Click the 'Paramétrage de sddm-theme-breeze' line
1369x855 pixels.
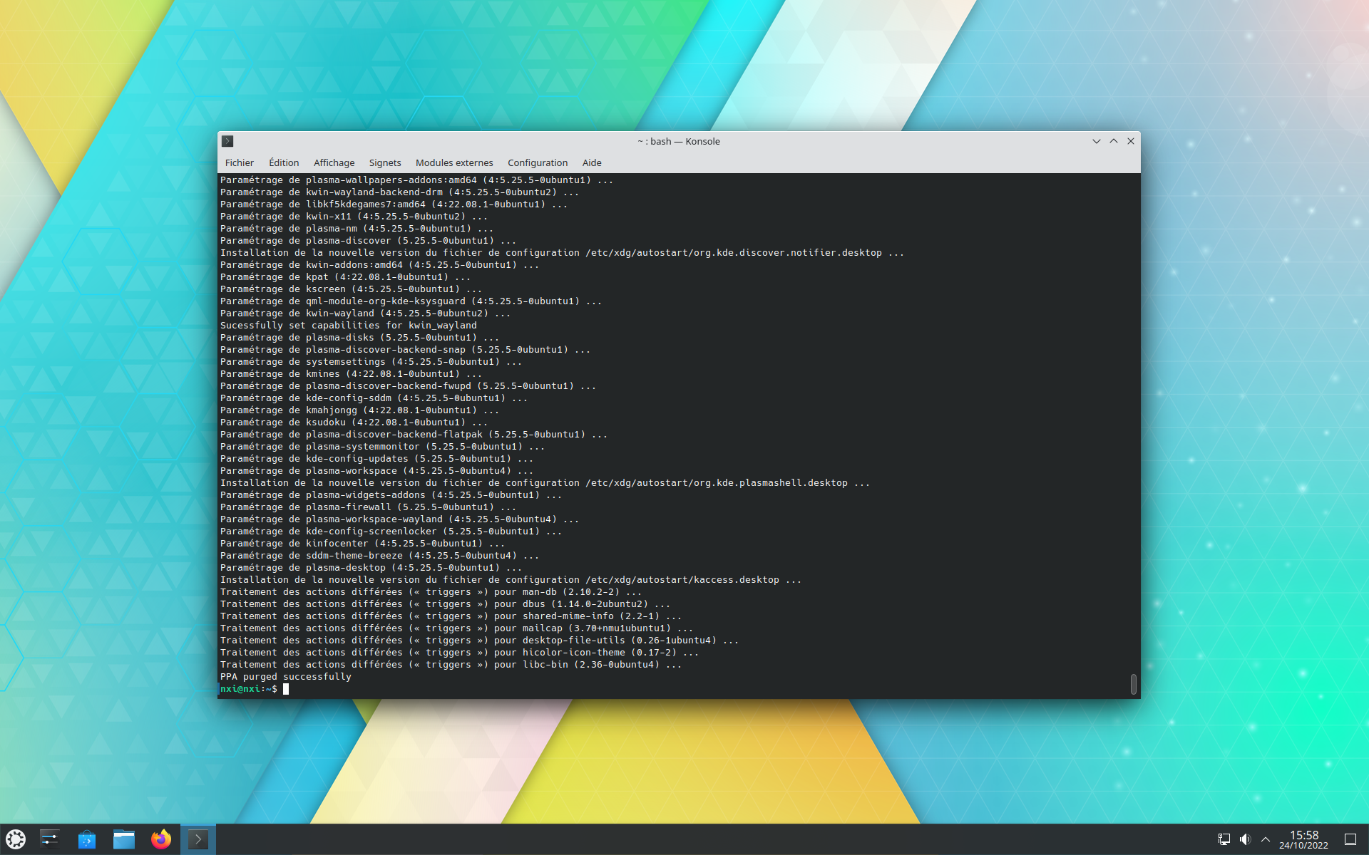point(380,556)
